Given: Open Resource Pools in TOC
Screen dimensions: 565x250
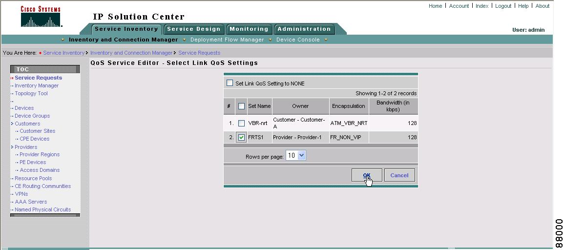Looking at the screenshot, I should (33, 178).
